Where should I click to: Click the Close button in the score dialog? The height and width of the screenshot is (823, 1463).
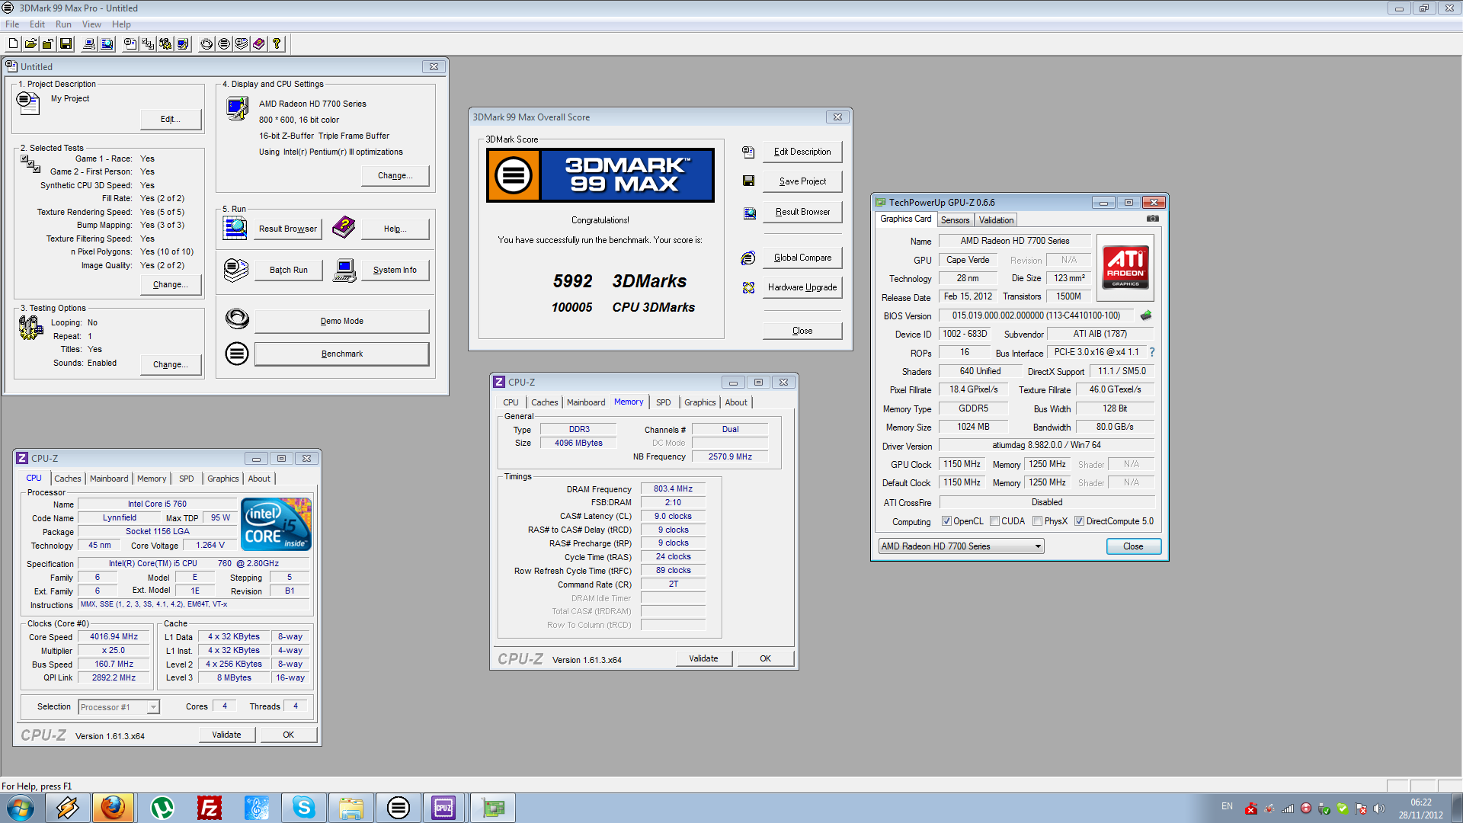point(802,331)
